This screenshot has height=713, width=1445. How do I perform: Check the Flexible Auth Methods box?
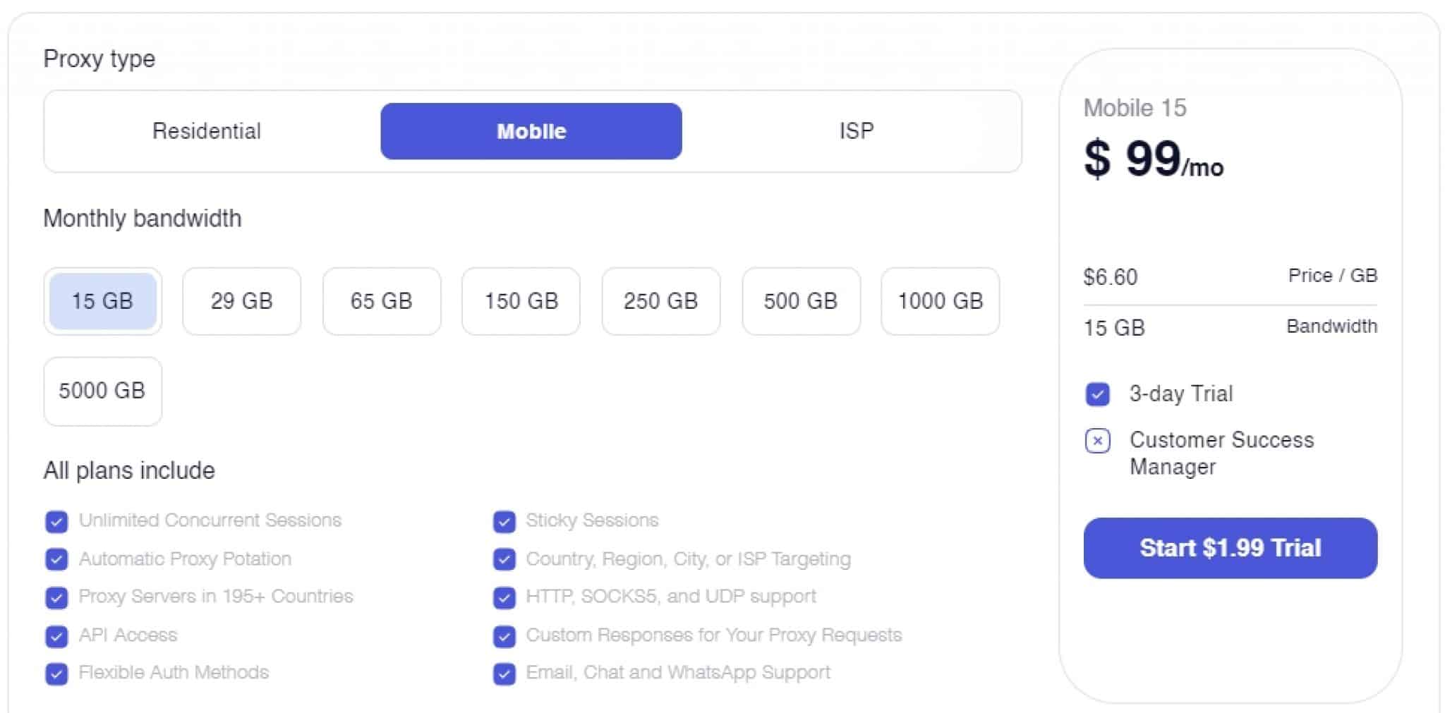tap(56, 674)
